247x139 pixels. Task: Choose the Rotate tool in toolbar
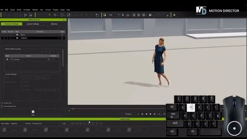click(x=62, y=15)
